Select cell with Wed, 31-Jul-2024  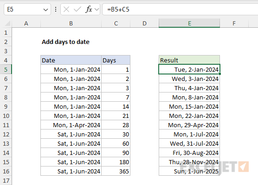[189, 143]
